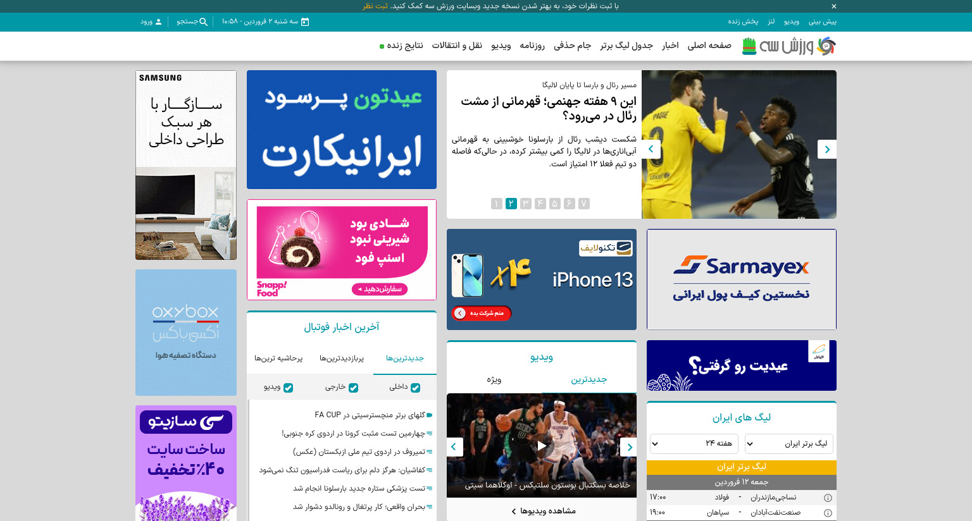
Task: Show the previous video in the carousel
Action: (455, 447)
